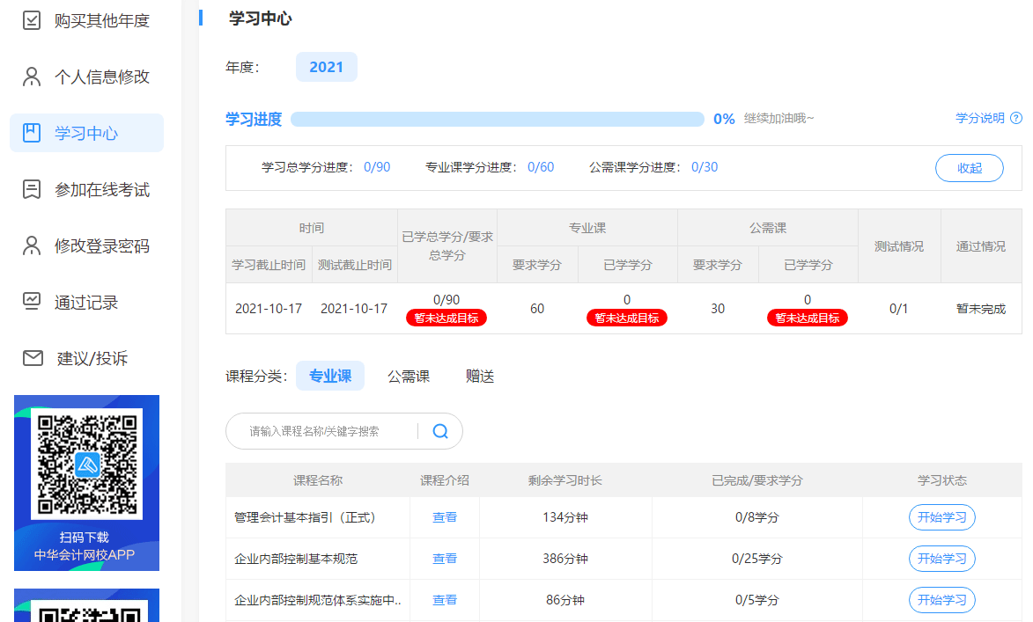The height and width of the screenshot is (622, 1033).
Task: Click the 通过记录 chart icon
Action: [32, 302]
